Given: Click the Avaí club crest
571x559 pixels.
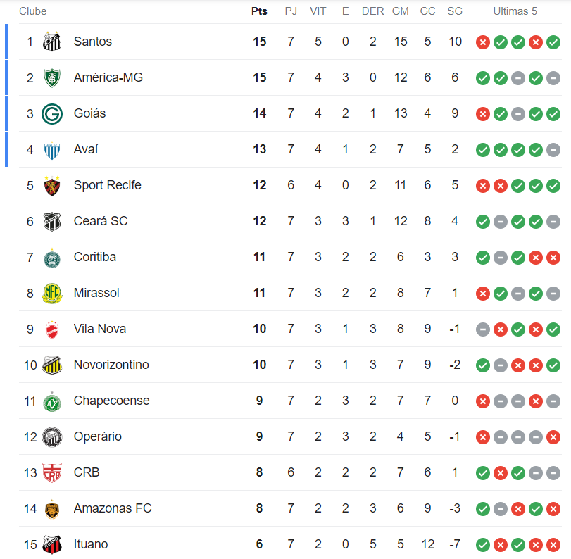Looking at the screenshot, I should (52, 149).
